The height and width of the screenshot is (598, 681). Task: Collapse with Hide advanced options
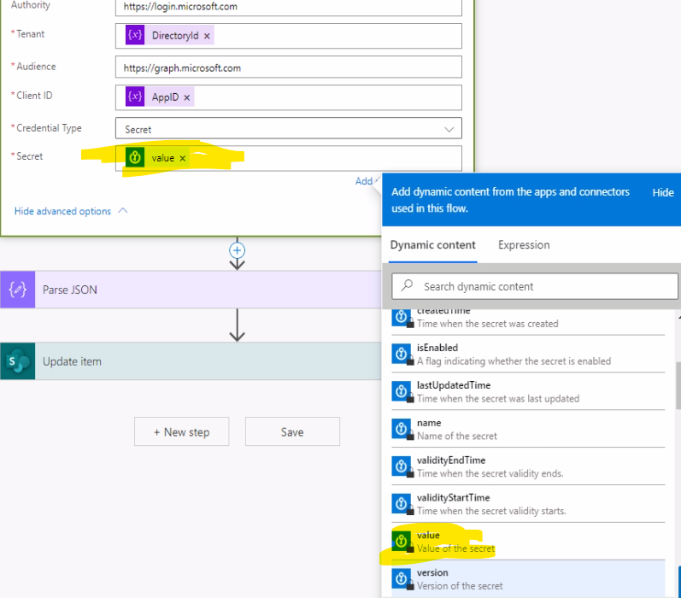pos(70,211)
